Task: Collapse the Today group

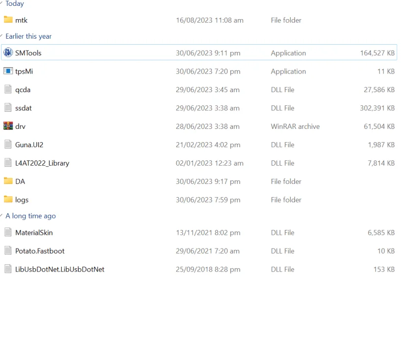Action: pos(1,3)
